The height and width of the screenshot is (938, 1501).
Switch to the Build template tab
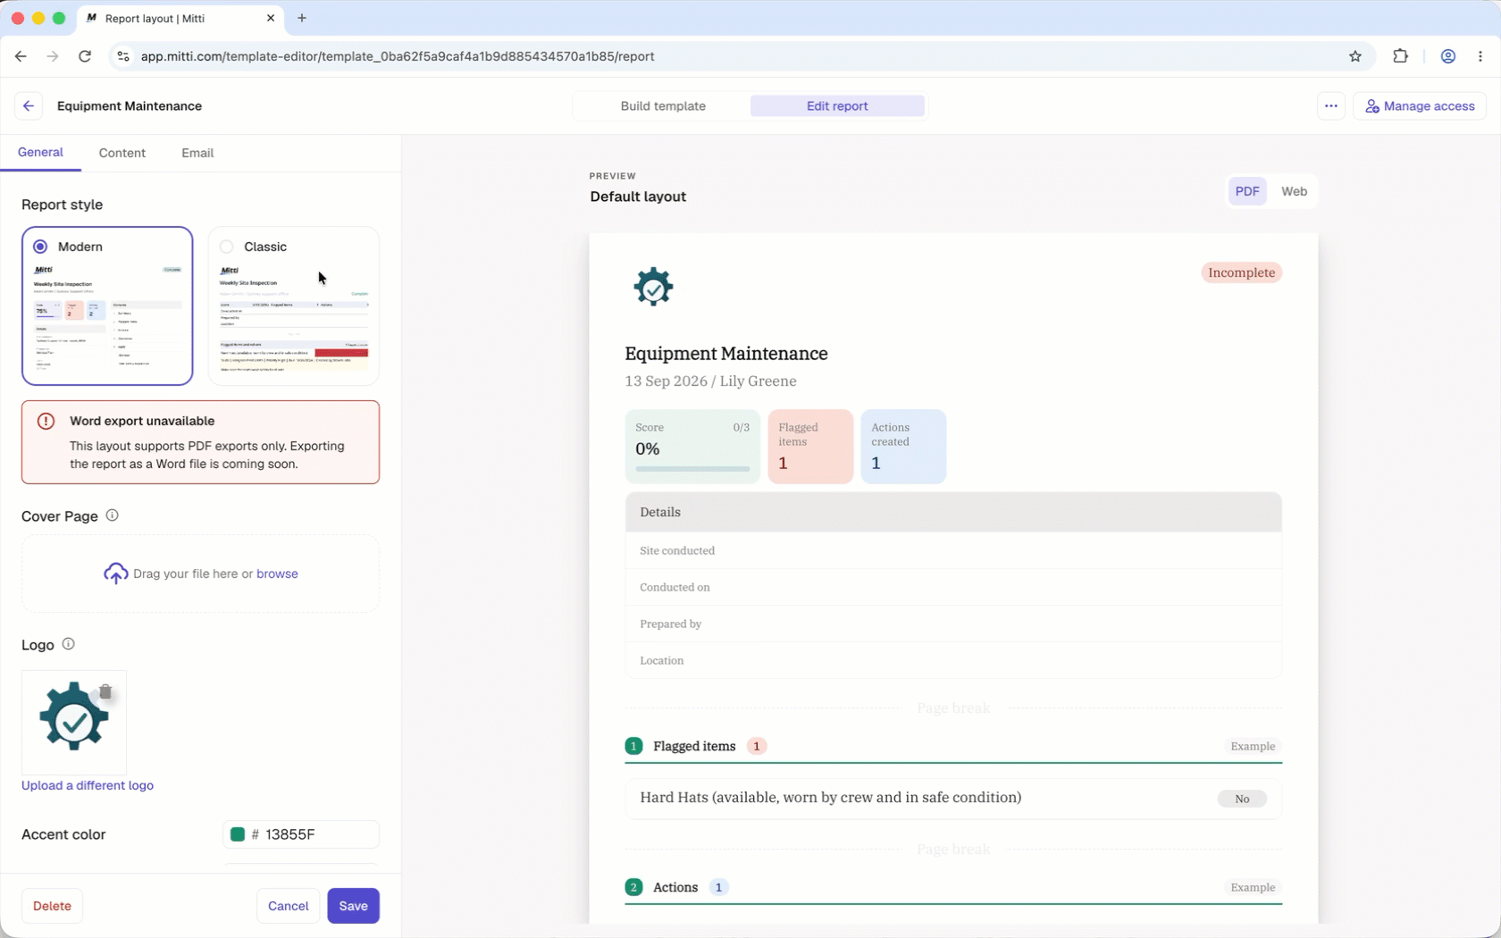click(663, 106)
